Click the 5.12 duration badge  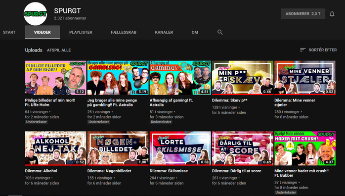pos(80,92)
